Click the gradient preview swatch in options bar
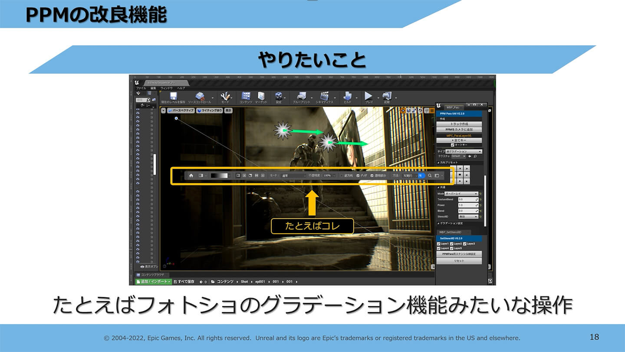 point(219,176)
